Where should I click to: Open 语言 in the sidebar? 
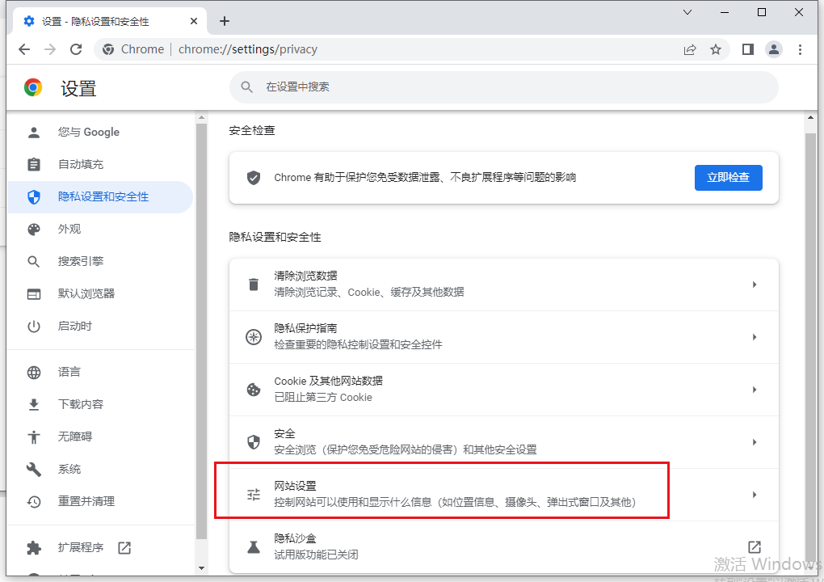tap(100, 372)
